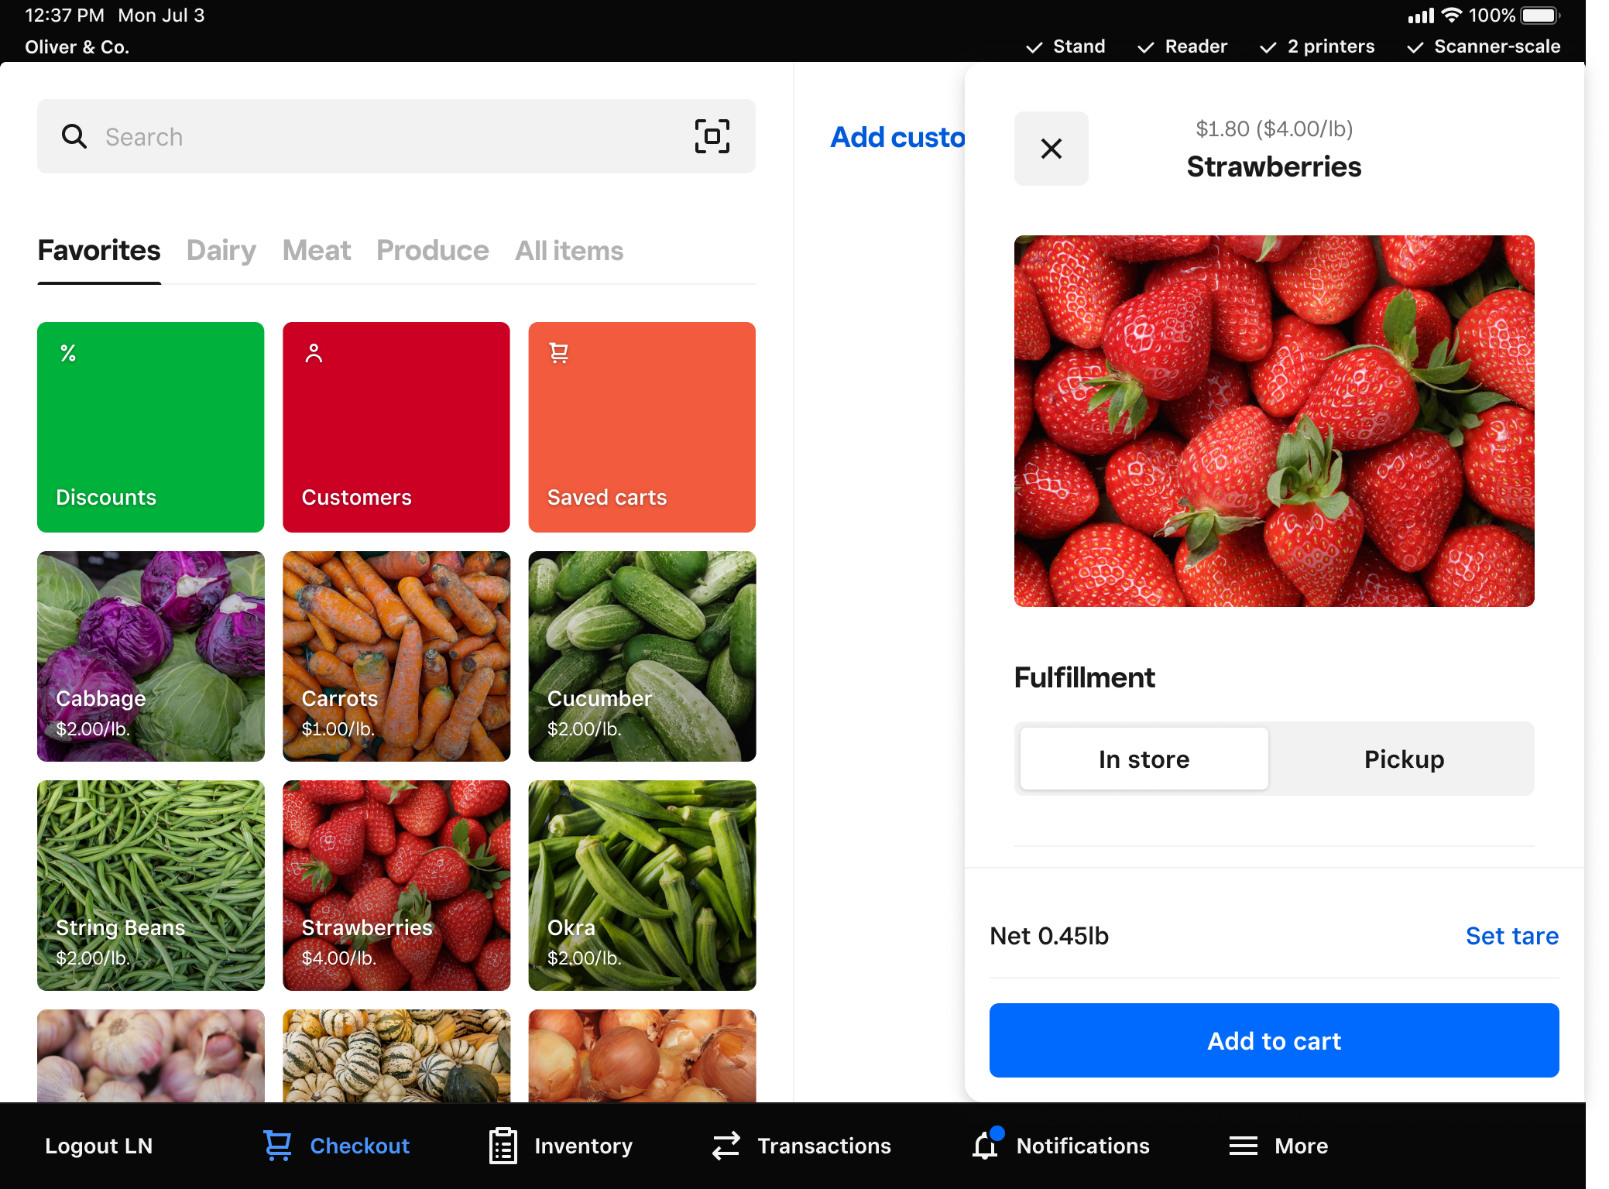Tap Logout LN in bottom bar

tap(98, 1146)
